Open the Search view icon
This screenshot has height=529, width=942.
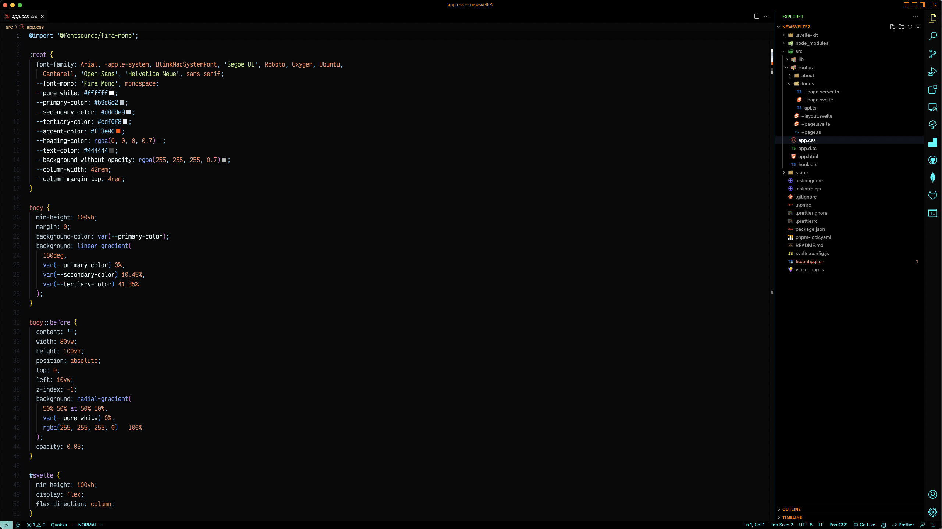click(x=932, y=36)
